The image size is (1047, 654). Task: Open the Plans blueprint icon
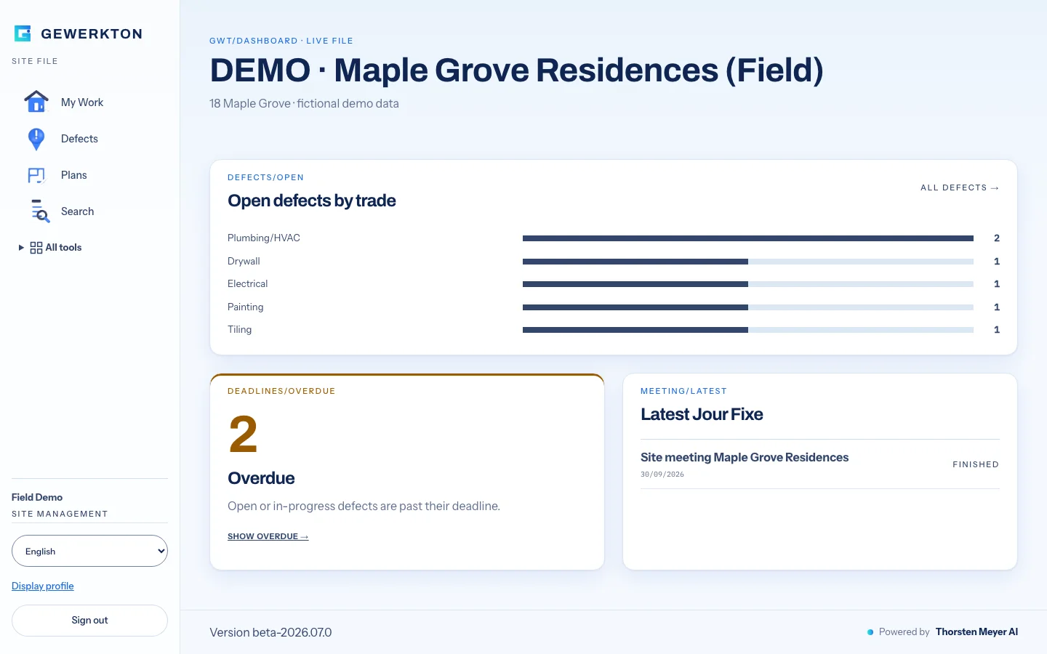pos(36,175)
